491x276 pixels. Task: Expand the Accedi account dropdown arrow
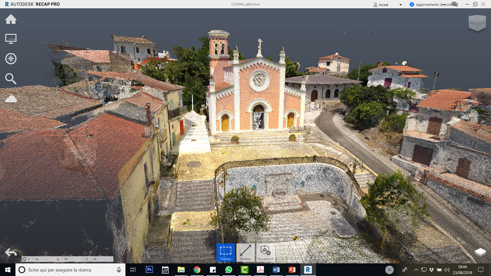click(x=400, y=4)
